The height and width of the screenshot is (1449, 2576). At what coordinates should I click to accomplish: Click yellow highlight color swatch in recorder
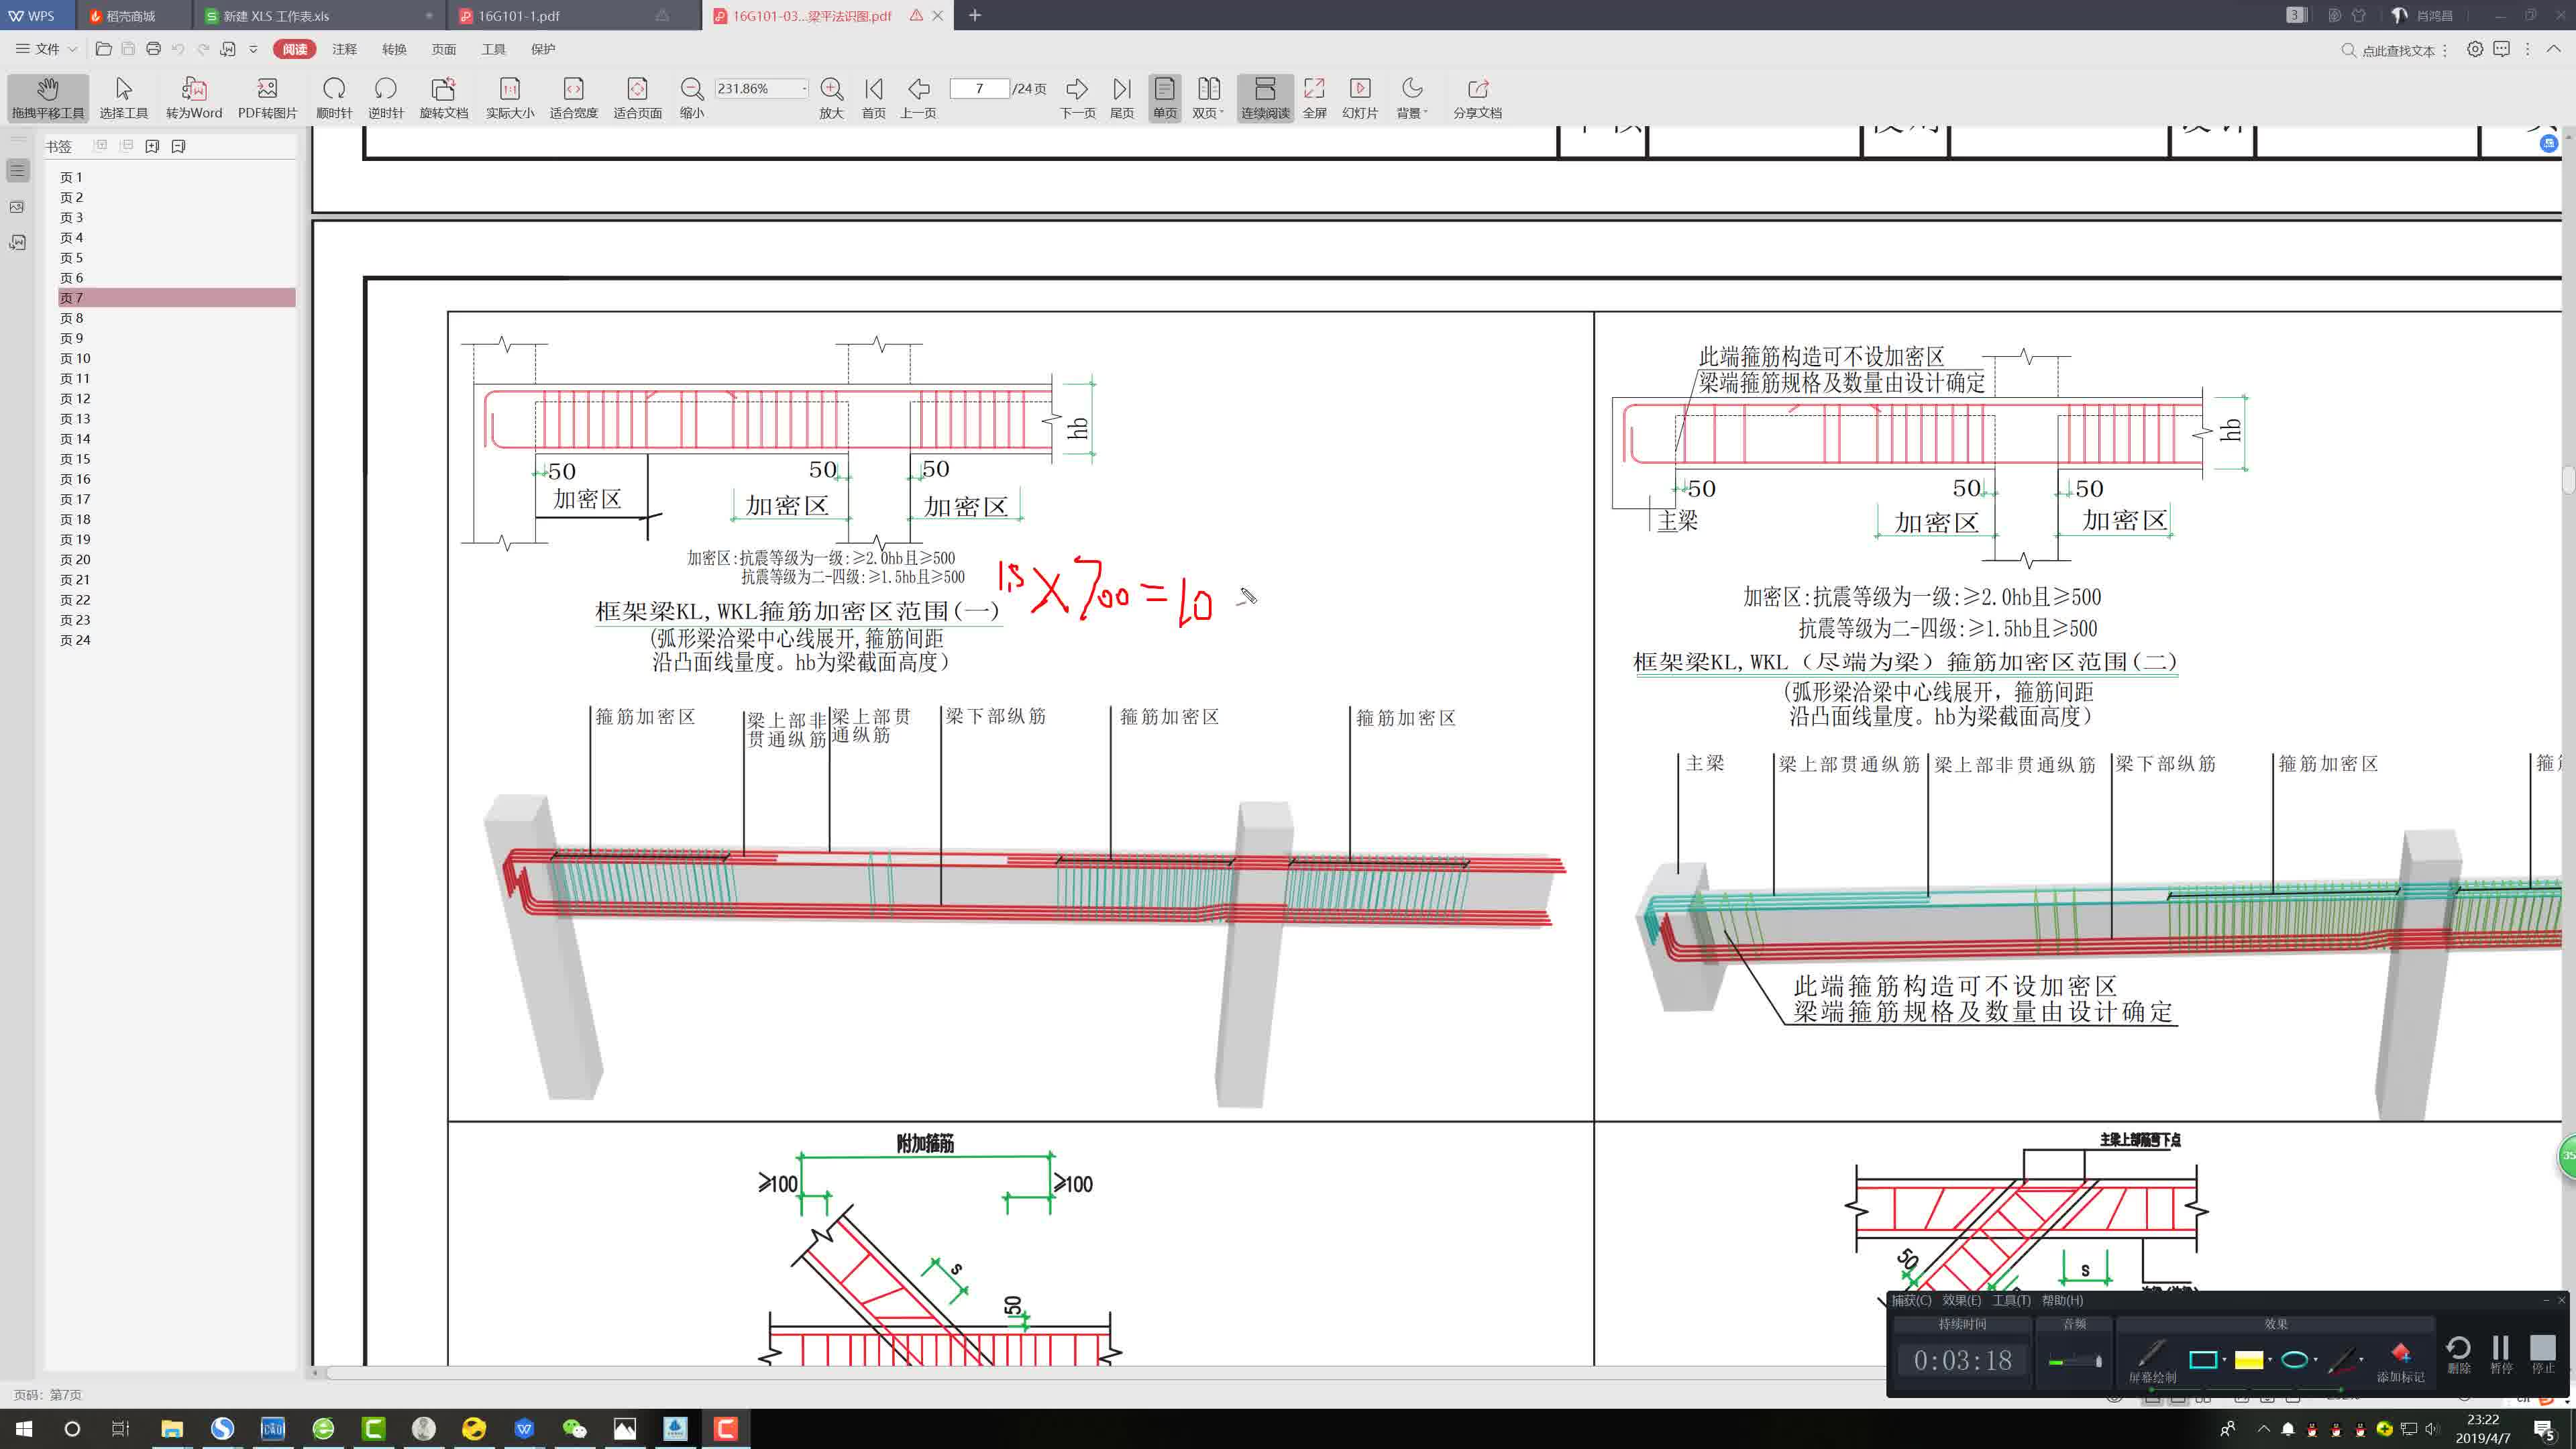(x=2248, y=1360)
